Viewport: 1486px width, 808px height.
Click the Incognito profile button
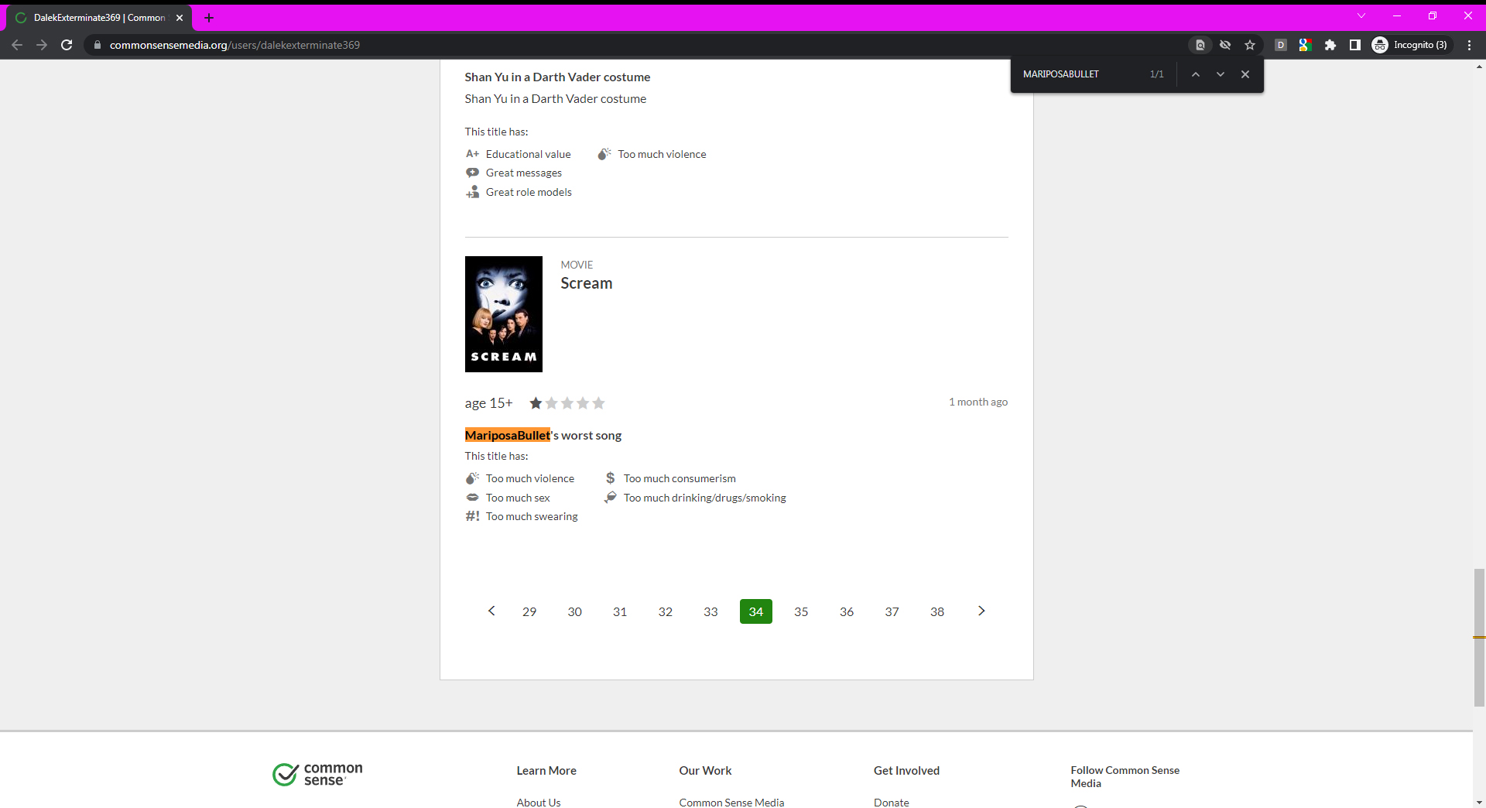point(1411,45)
